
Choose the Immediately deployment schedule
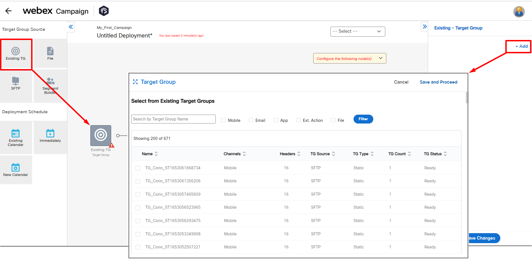[50, 137]
